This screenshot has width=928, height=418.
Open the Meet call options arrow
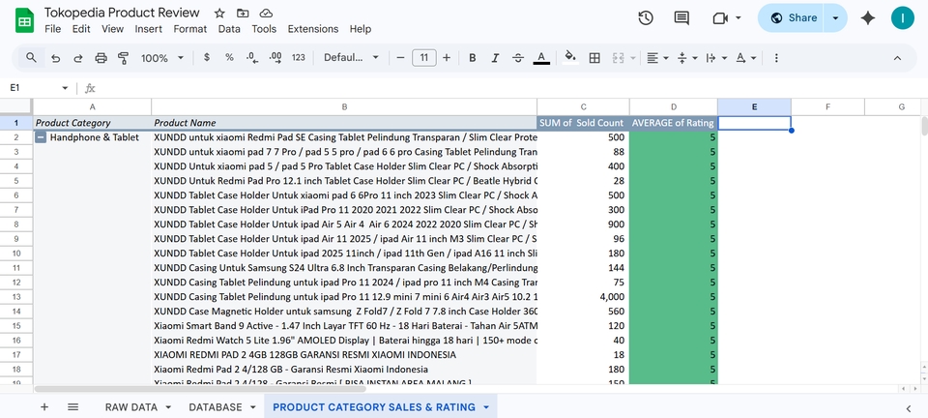point(738,18)
